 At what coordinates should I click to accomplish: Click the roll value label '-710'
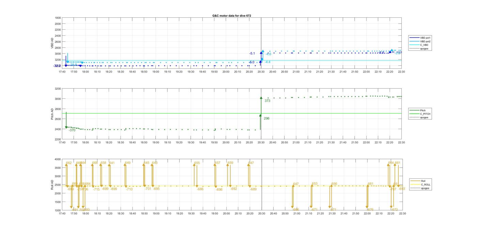(x=129, y=189)
